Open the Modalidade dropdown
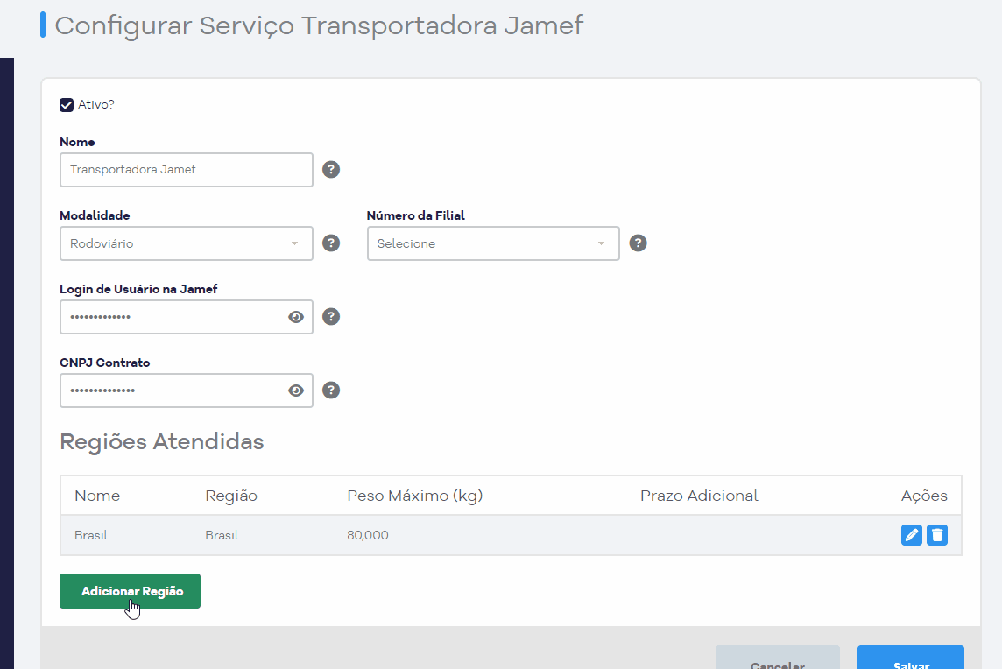 tap(187, 243)
